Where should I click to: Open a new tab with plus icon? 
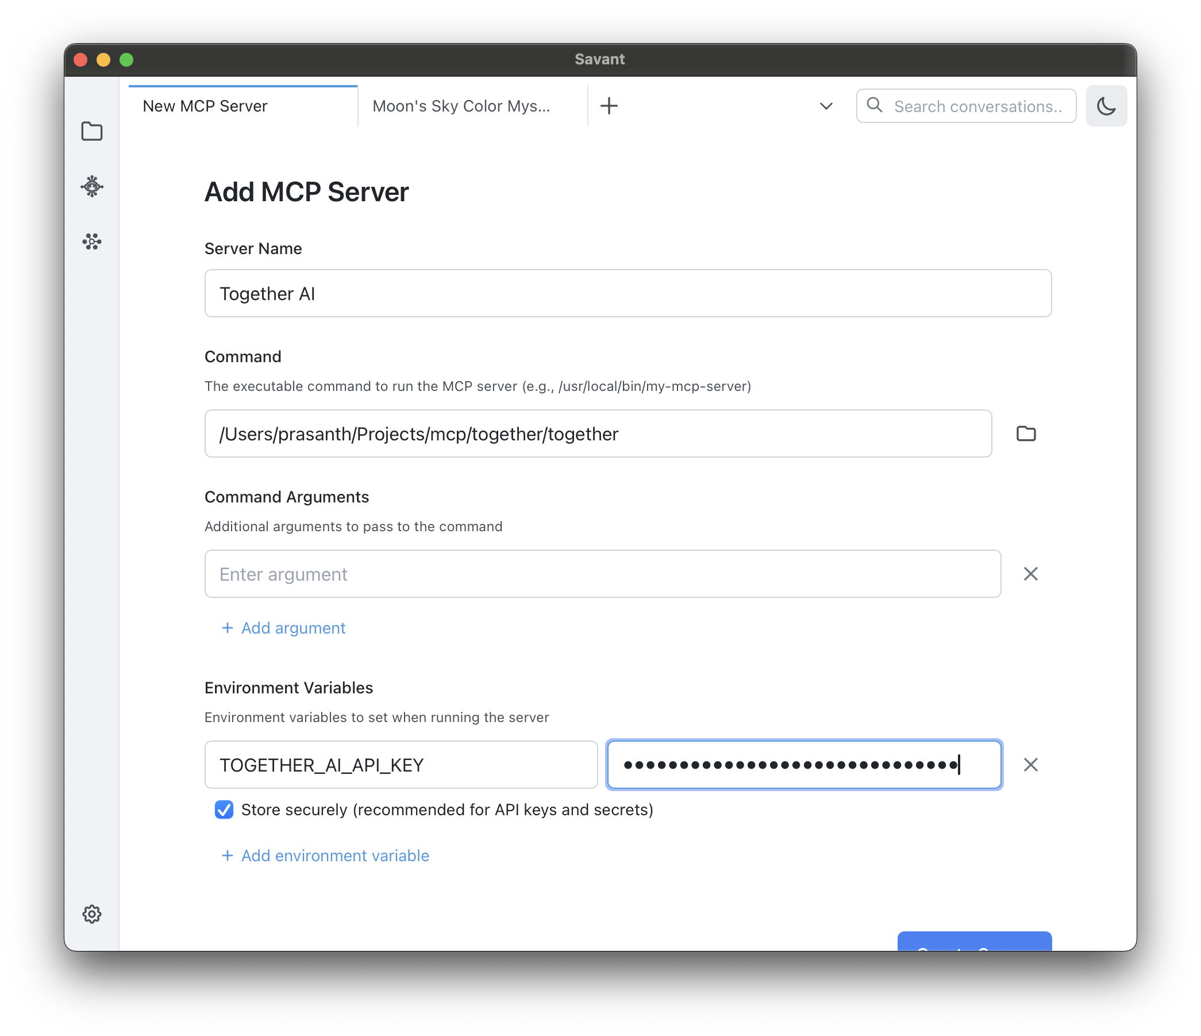coord(609,106)
